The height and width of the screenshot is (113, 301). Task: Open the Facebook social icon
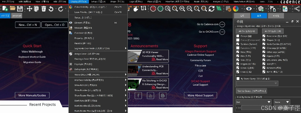click(x=138, y=95)
